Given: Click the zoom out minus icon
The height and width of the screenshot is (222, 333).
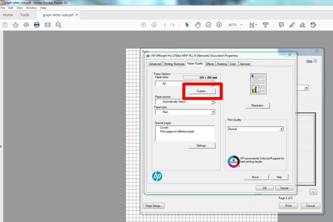Looking at the screenshot, I should (209, 25).
